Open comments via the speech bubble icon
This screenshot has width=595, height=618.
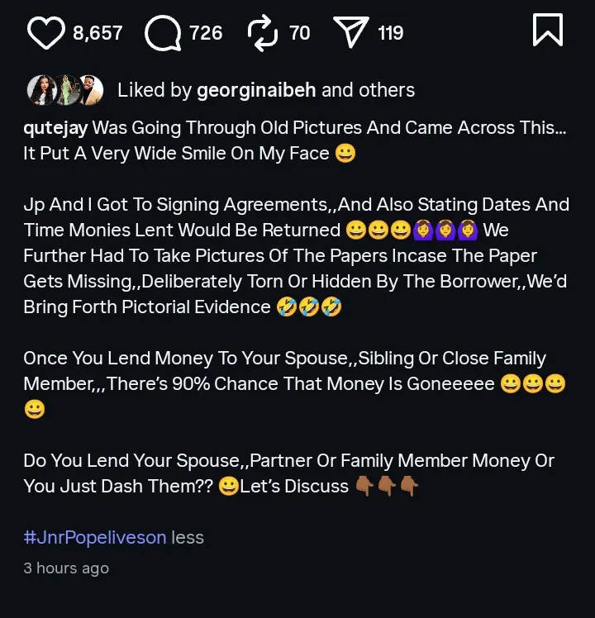click(162, 33)
